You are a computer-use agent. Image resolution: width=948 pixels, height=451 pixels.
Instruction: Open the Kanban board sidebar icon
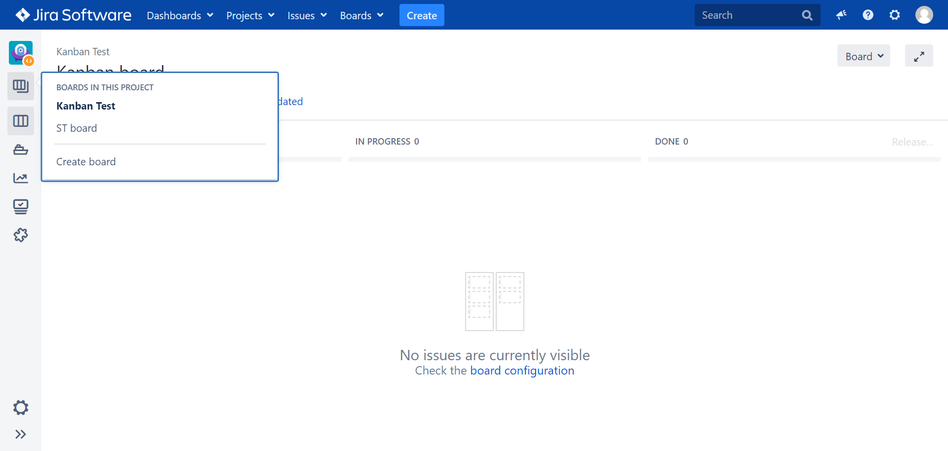(x=21, y=121)
